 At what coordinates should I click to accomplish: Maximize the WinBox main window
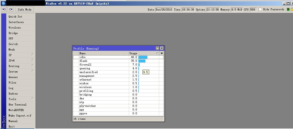288,3
